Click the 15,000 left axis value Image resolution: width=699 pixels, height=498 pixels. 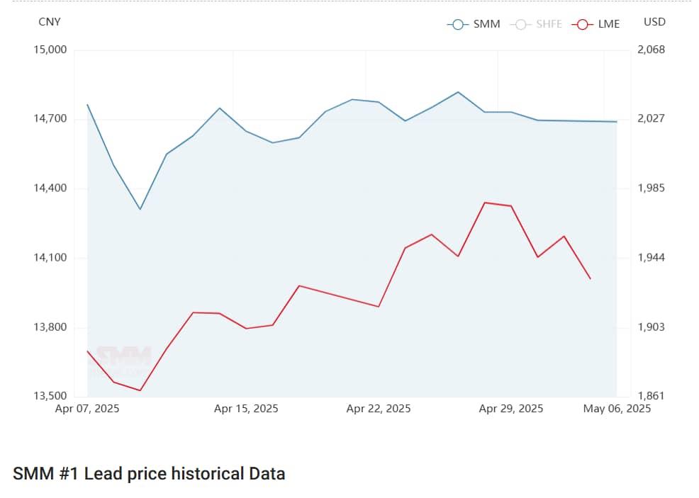click(x=50, y=50)
